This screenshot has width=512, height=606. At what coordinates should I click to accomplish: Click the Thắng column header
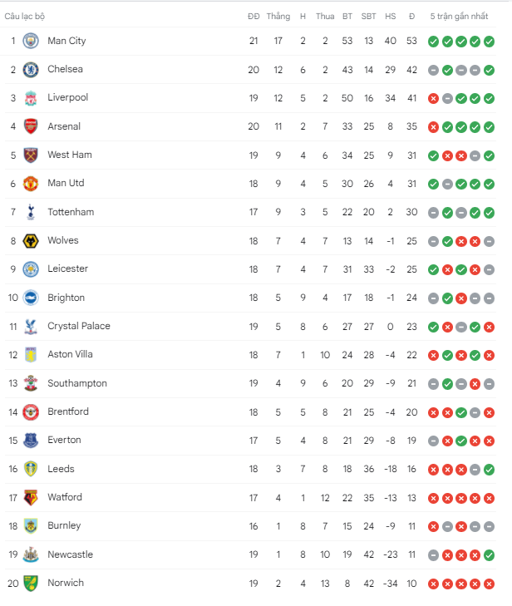[278, 17]
